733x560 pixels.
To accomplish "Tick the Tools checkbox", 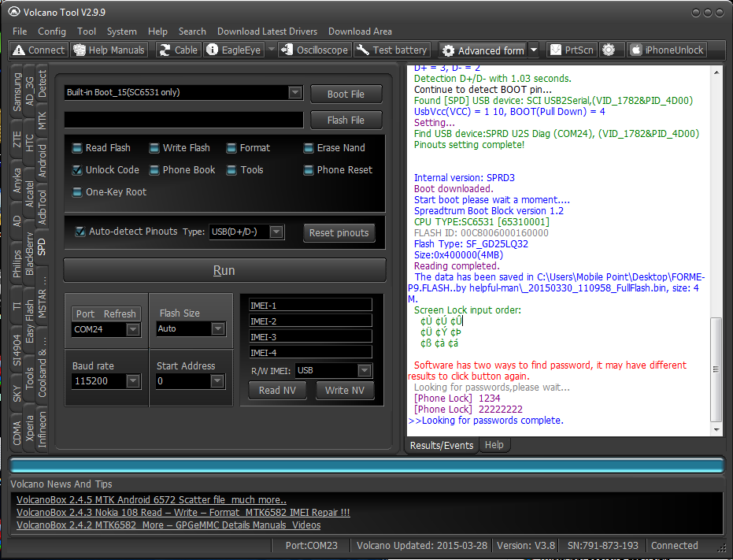I will (x=231, y=170).
